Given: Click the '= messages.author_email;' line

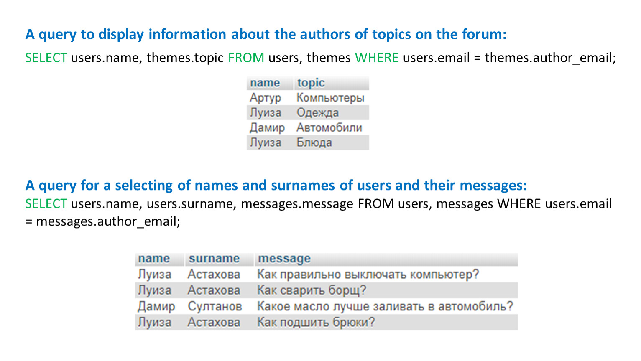Looking at the screenshot, I should click(x=103, y=221).
